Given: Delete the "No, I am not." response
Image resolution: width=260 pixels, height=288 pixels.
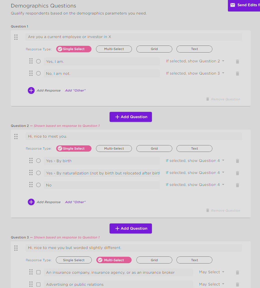Looking at the screenshot, I should [237, 74].
